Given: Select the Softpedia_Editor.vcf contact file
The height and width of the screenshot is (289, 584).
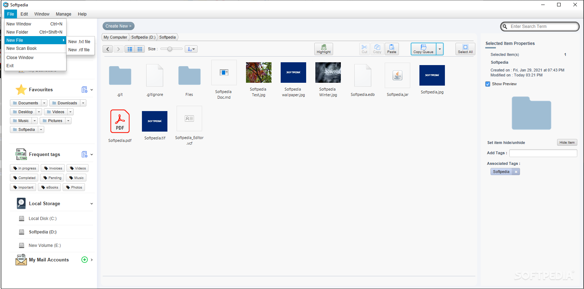Looking at the screenshot, I should click(189, 119).
